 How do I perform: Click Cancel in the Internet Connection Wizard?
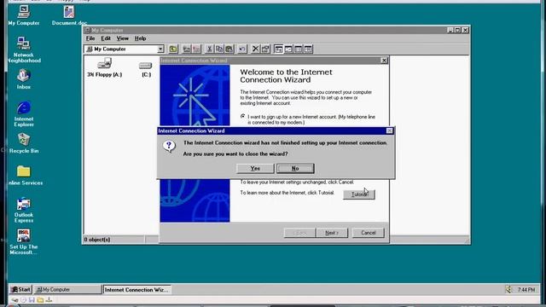(368, 233)
